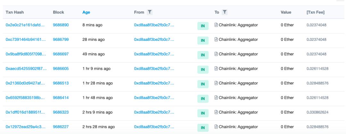The width and height of the screenshot is (346, 134).
Task: Click the Txn Hash column header
Action: click(x=14, y=12)
